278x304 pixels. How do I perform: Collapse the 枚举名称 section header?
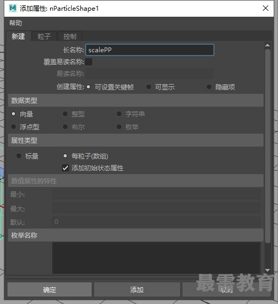136,235
